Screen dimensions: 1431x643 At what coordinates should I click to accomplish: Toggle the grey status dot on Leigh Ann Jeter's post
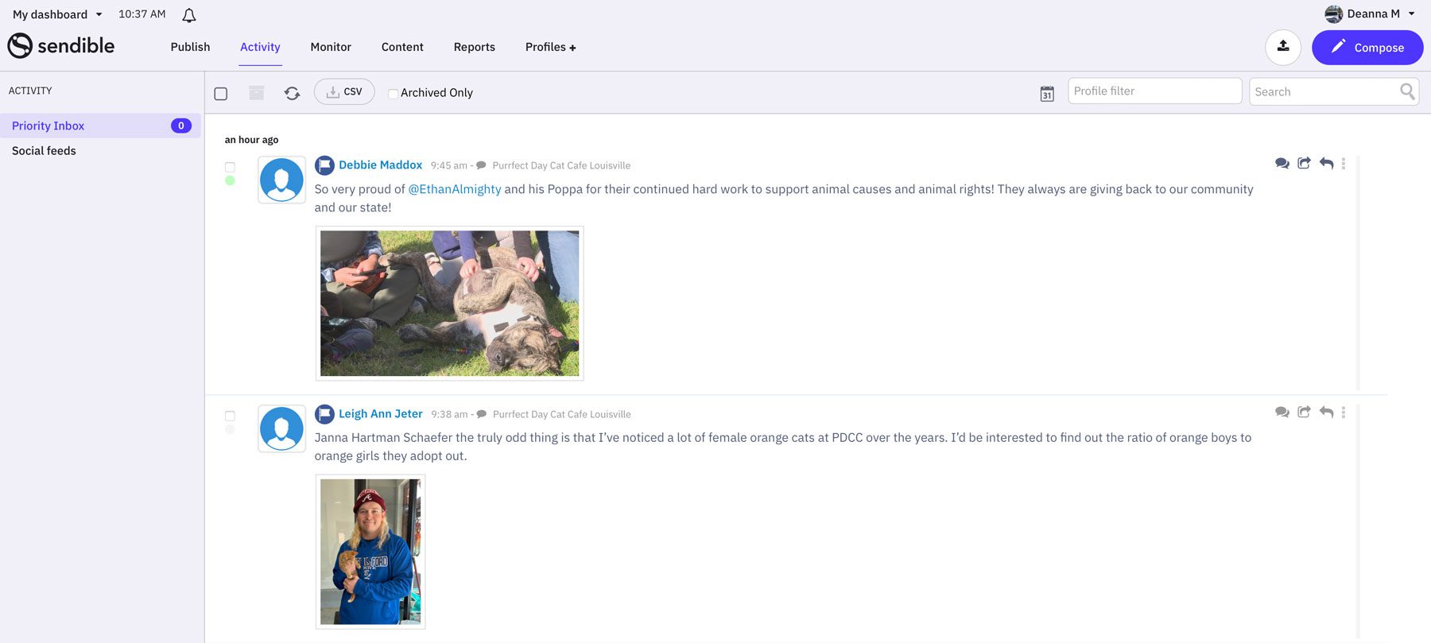pos(230,429)
